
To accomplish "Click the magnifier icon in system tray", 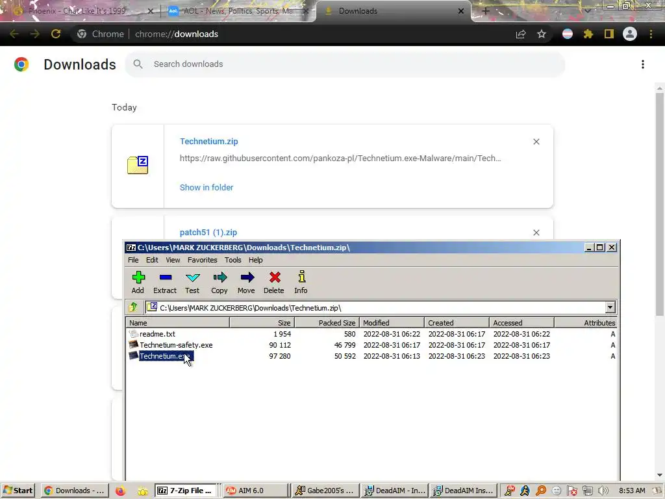I will 541,491.
